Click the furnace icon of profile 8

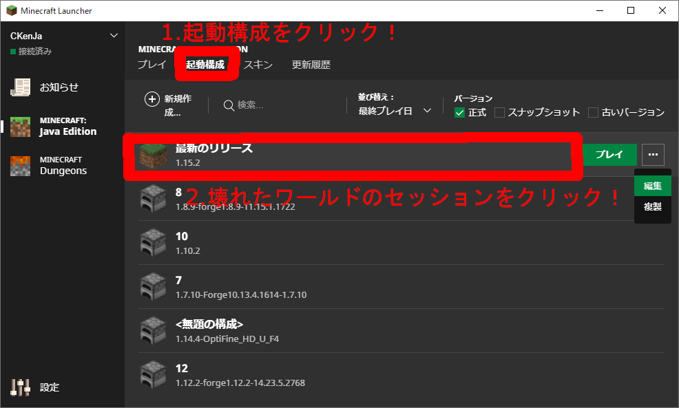pyautogui.click(x=154, y=198)
